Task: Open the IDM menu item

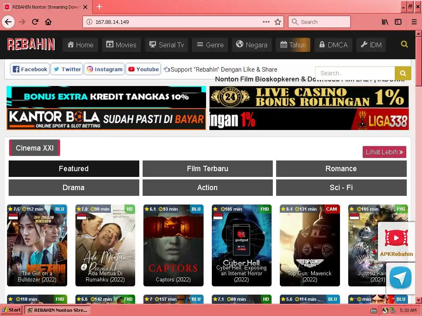Action: [x=371, y=44]
